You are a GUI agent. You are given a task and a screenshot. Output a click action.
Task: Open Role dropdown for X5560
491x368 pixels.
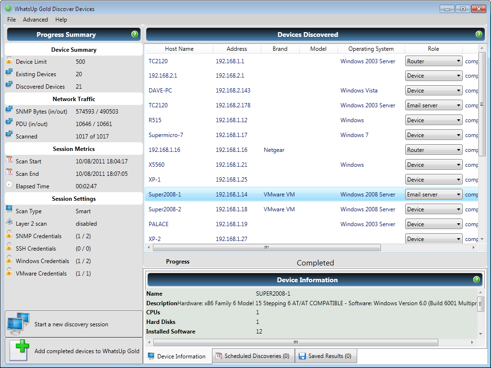[x=433, y=165]
